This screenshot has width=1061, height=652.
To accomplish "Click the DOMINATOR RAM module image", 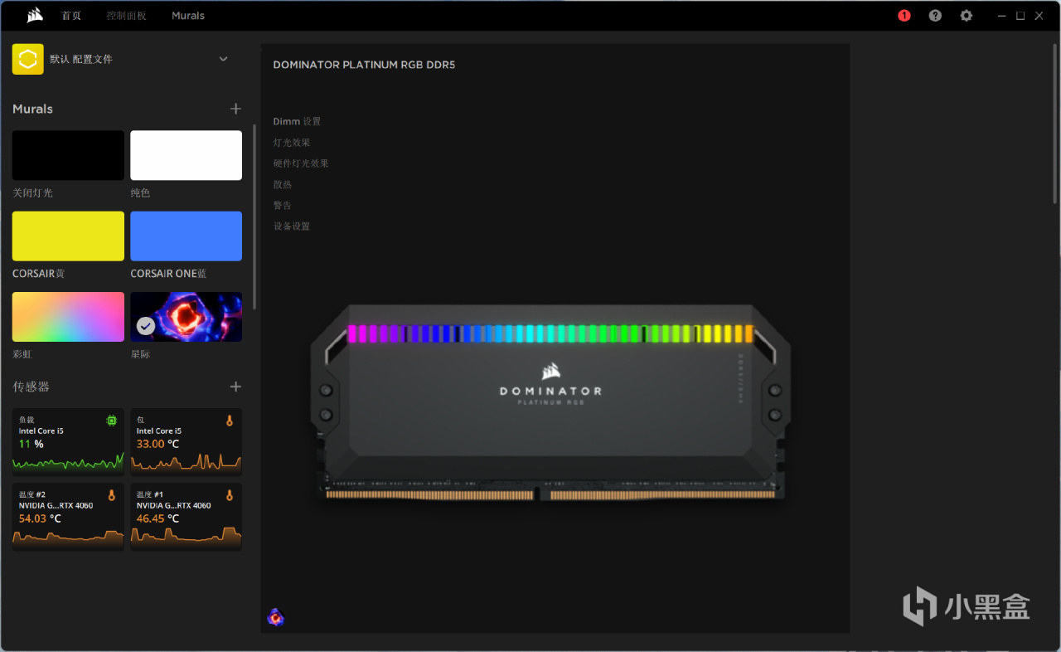I will (x=550, y=403).
